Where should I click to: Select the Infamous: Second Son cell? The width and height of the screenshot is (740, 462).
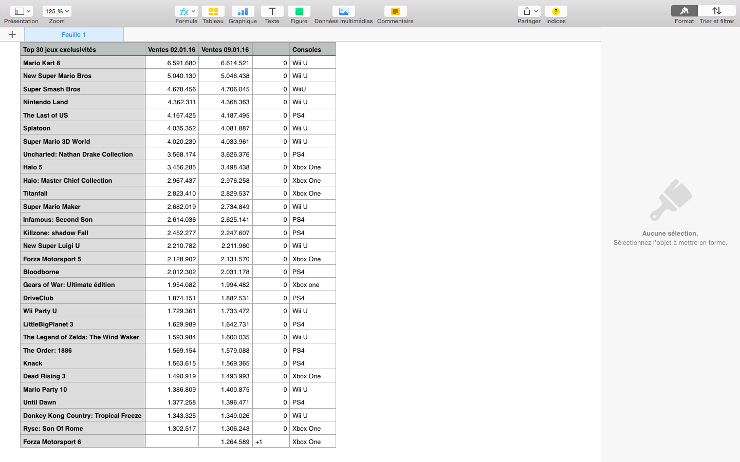pyautogui.click(x=83, y=219)
